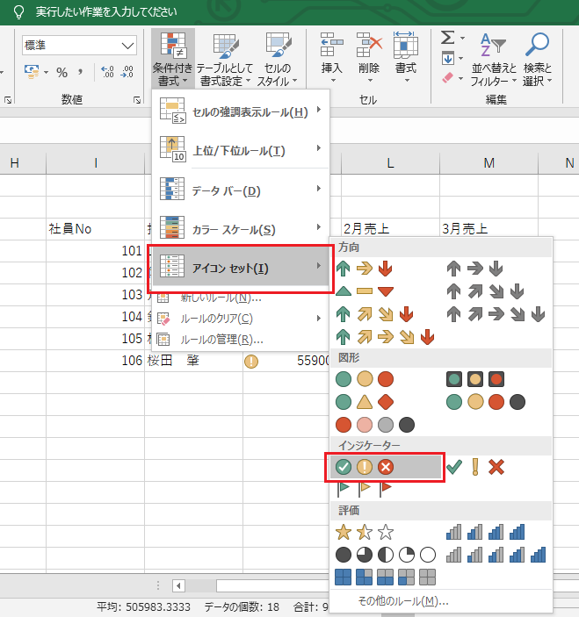The height and width of the screenshot is (617, 579).
Task: Open データ バー submenu
Action: click(241, 190)
